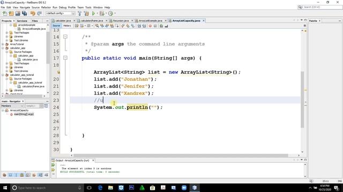Select main(String[] args) in Navigator
This screenshot has height=192, width=343.
[x=24, y=114]
